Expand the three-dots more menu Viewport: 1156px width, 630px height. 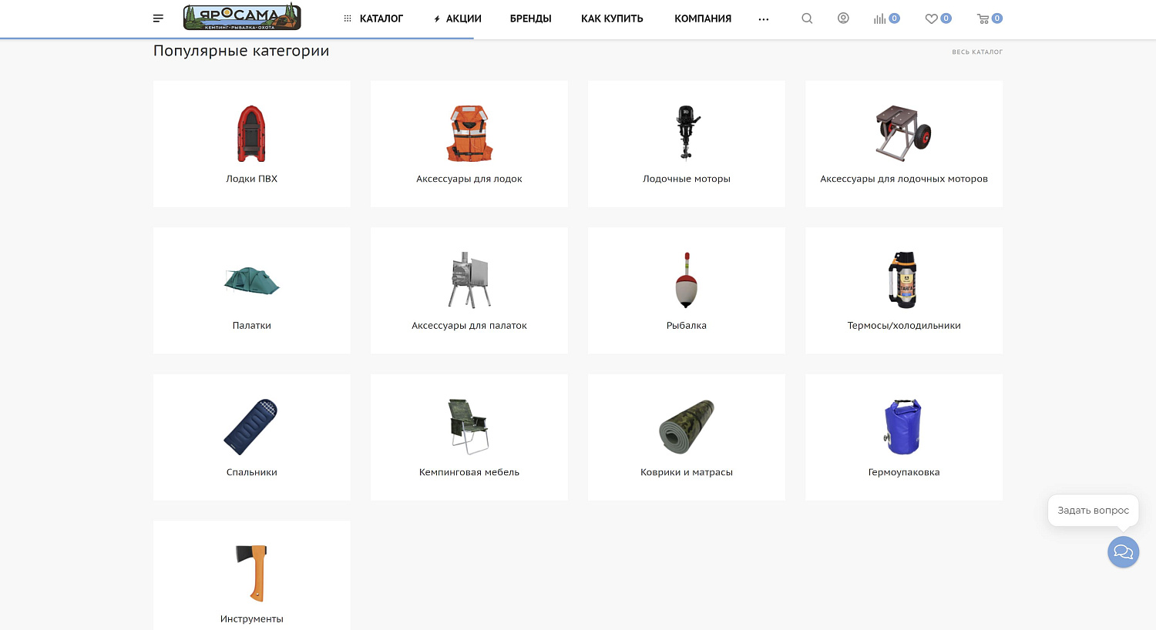[x=763, y=19]
